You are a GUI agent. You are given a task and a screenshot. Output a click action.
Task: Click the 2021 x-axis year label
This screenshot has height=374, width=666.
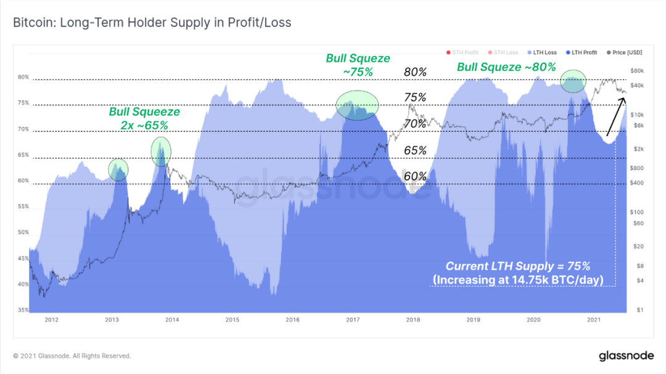pyautogui.click(x=594, y=320)
